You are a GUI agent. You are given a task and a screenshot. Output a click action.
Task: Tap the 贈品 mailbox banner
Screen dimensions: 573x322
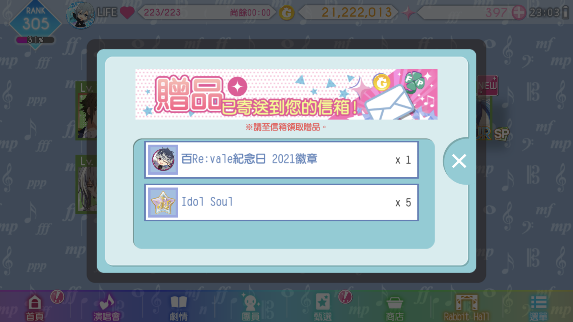tap(286, 94)
